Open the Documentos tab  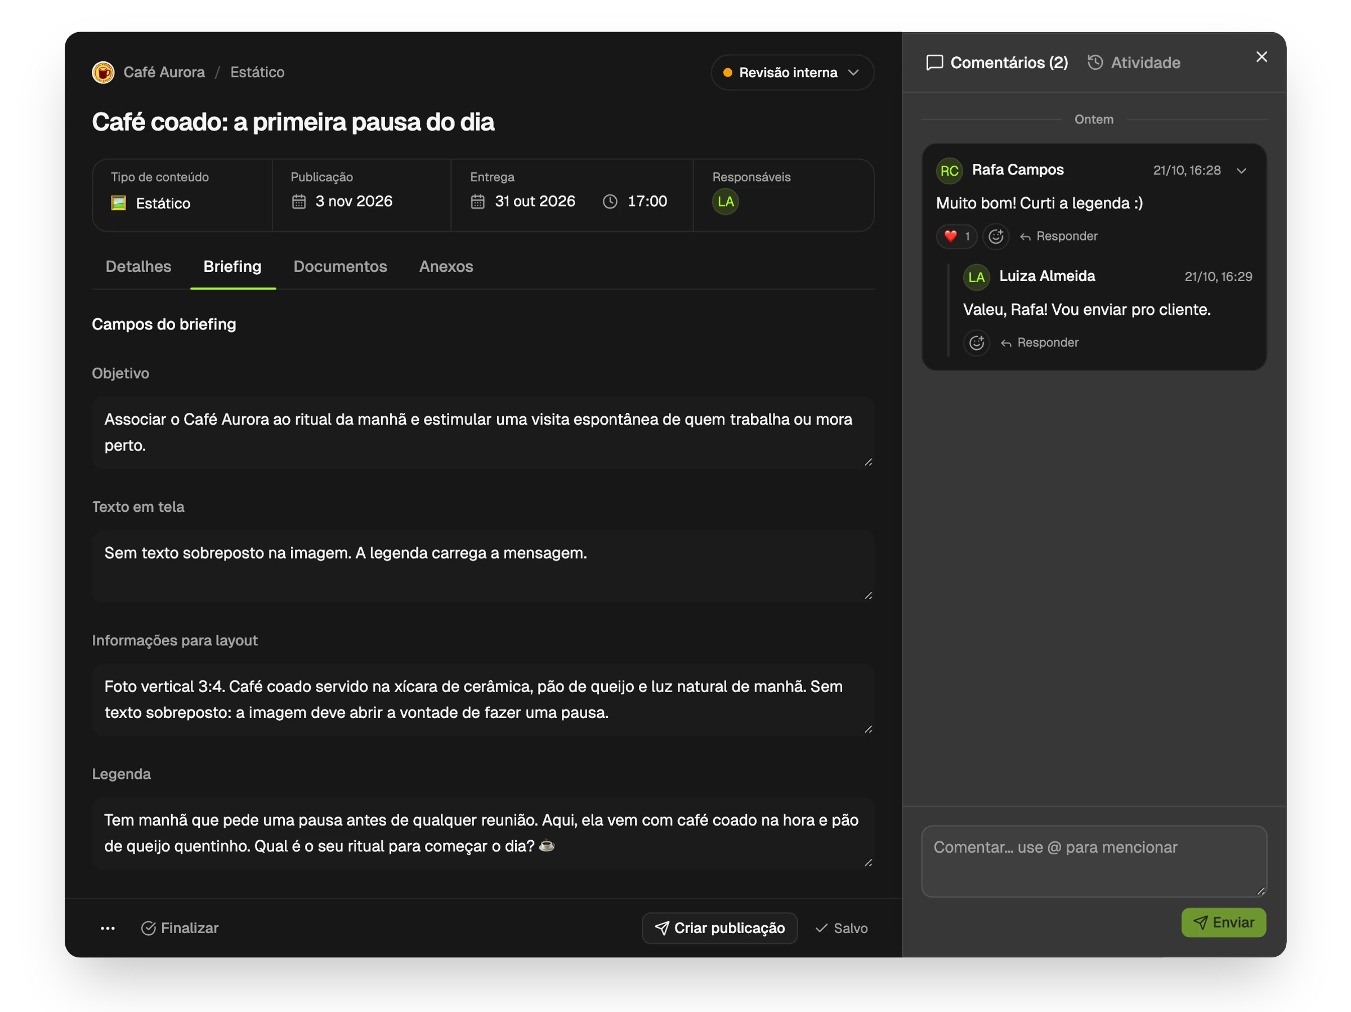point(340,266)
